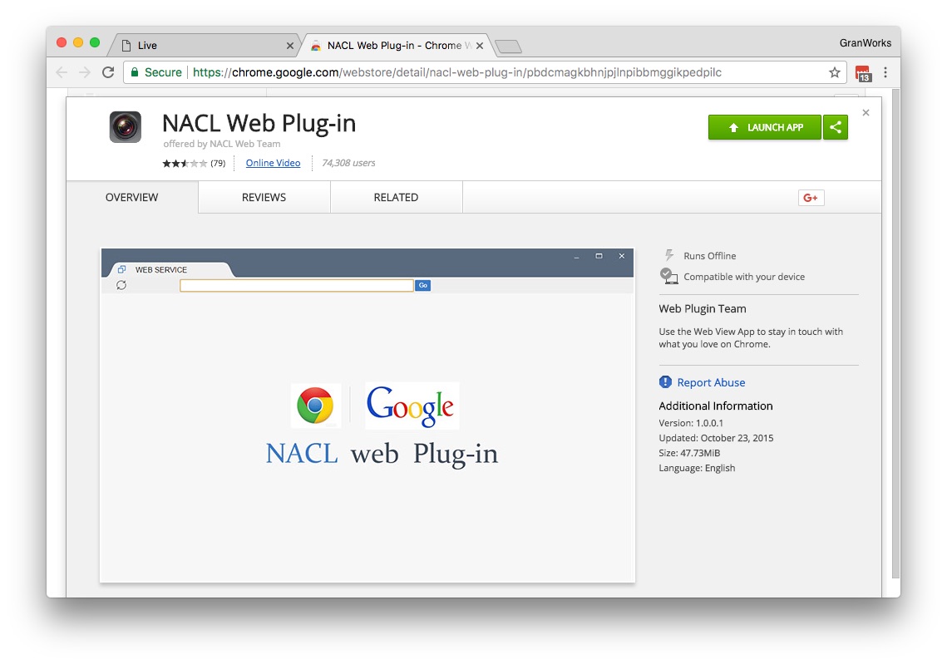This screenshot has height=664, width=947.
Task: Click the (79) review count
Action: [x=218, y=163]
